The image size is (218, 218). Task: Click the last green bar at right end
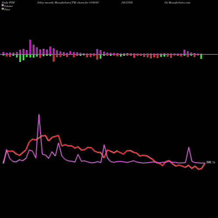pos(201,56)
